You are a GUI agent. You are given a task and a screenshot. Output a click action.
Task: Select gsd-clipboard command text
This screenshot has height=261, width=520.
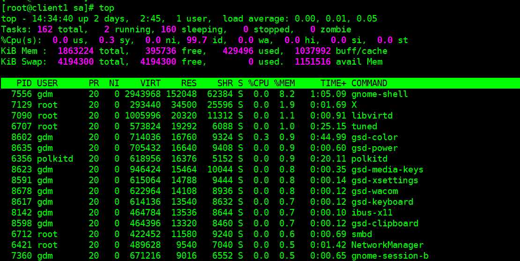(x=385, y=224)
